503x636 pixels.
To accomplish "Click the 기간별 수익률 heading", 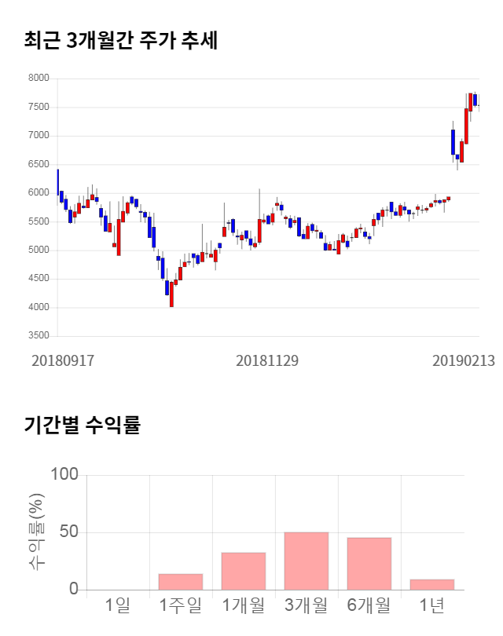I will (x=82, y=426).
